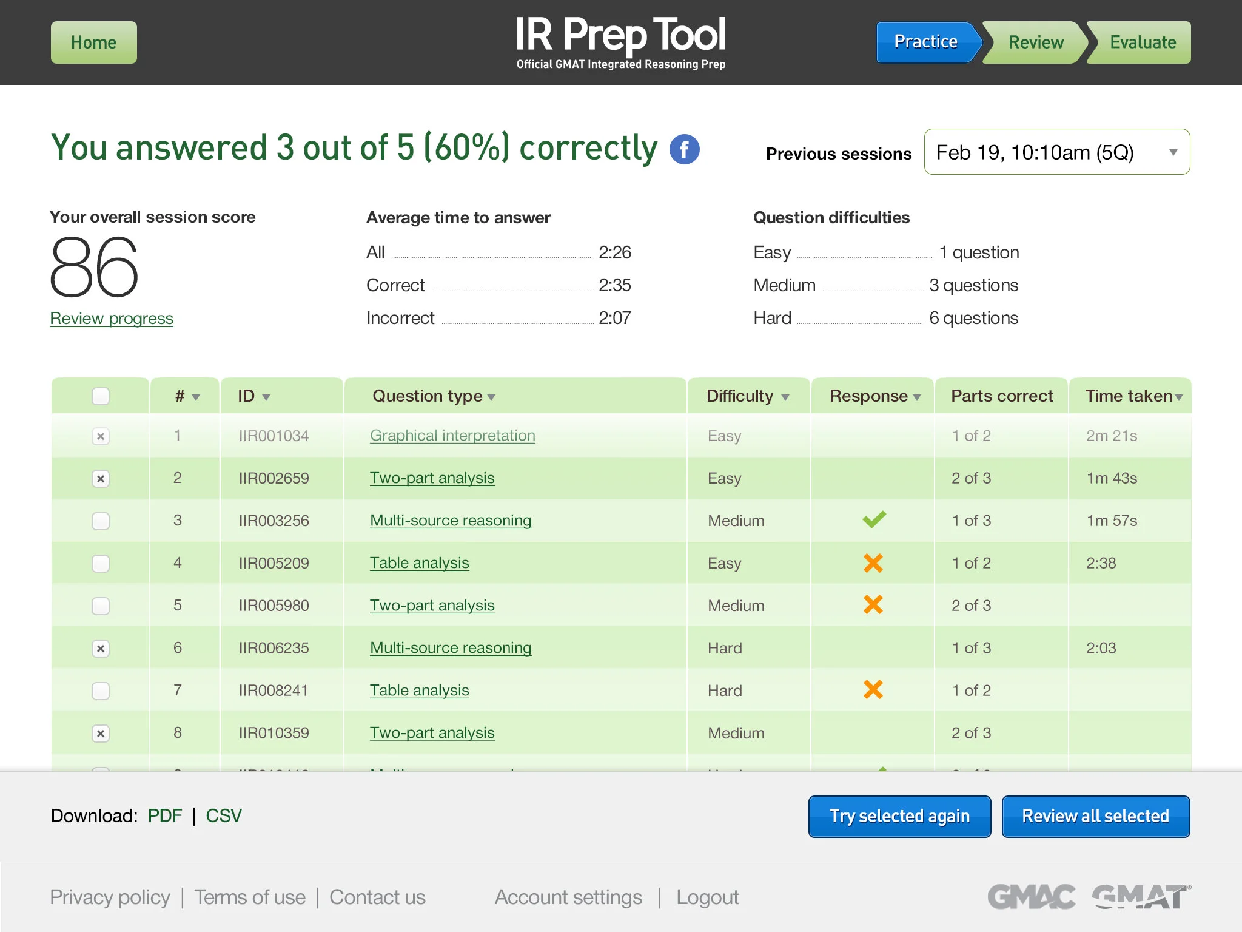Image resolution: width=1242 pixels, height=932 pixels.
Task: Open Two-part analysis question IIR005980
Action: click(x=432, y=606)
